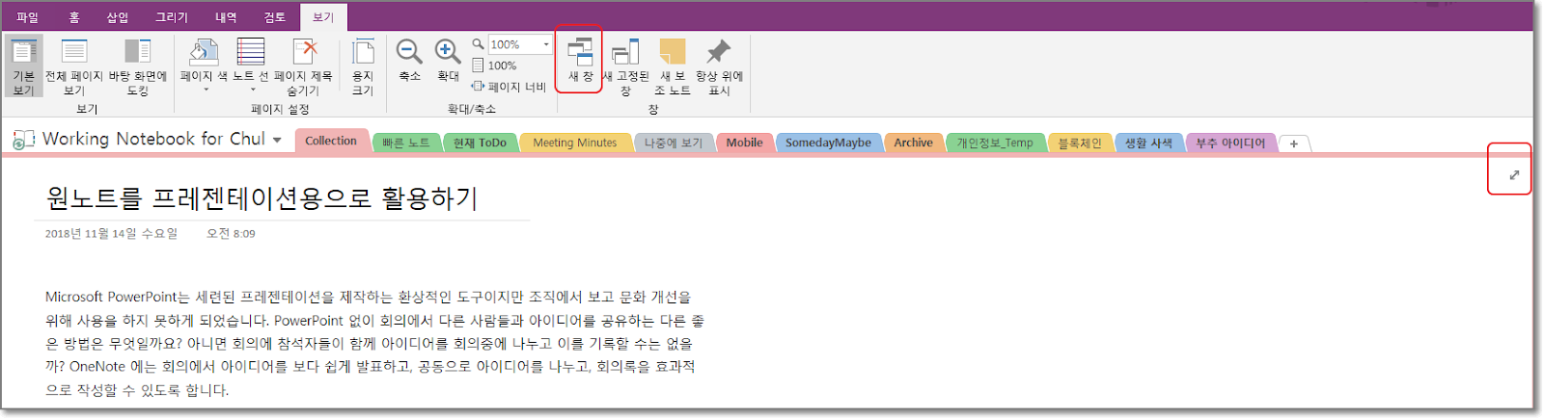
Task: Open the 블록체인 section tab
Action: coord(1079,143)
